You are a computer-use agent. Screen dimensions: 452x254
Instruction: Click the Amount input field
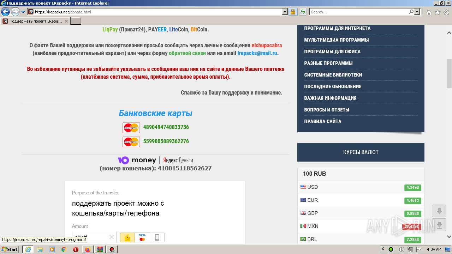pos(94,237)
